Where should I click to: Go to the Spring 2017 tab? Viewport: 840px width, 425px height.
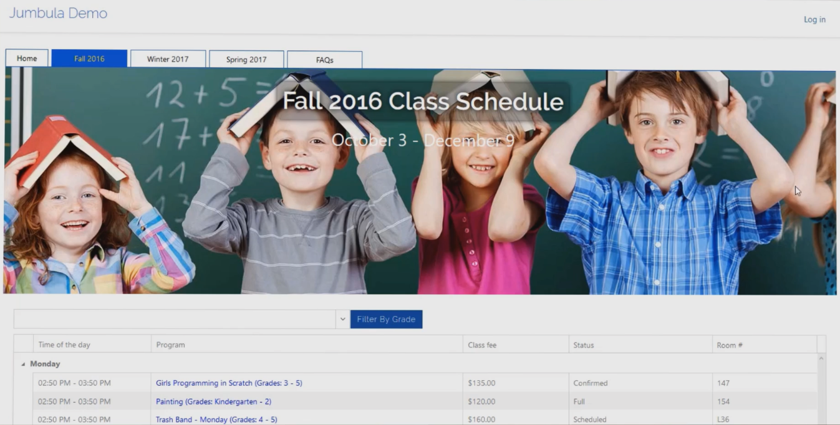click(x=246, y=60)
